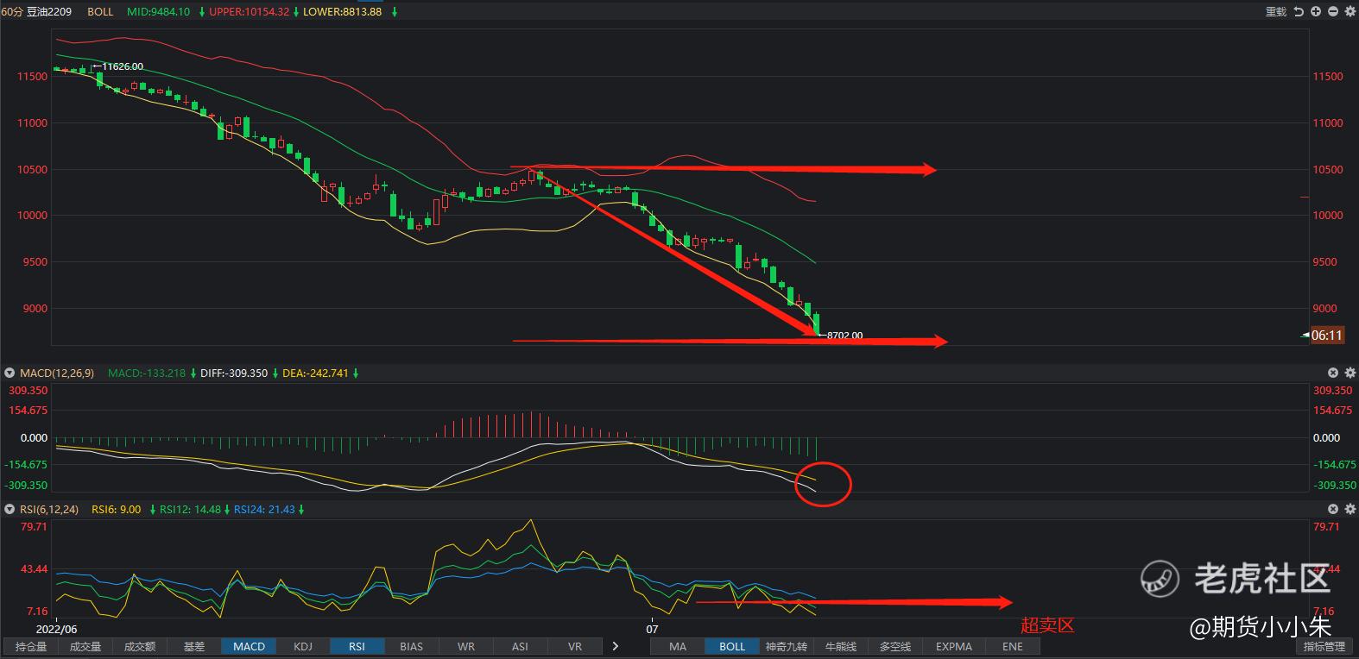The height and width of the screenshot is (659, 1359).
Task: Switch to the KDJ indicator tab
Action: [303, 646]
